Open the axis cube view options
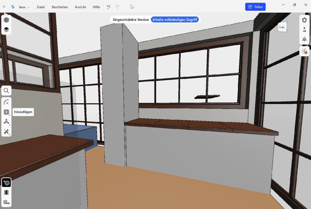Viewport: 311px width, 209px height. coord(304,39)
